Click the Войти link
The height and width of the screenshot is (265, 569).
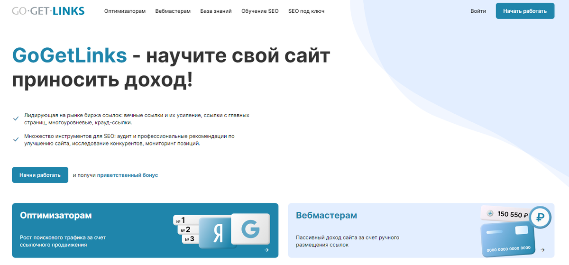click(478, 11)
